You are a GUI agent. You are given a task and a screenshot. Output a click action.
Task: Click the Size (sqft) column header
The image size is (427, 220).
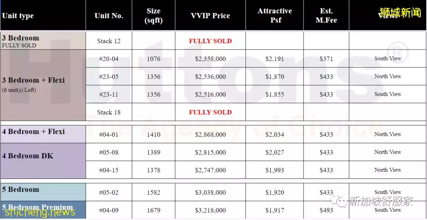pos(153,15)
